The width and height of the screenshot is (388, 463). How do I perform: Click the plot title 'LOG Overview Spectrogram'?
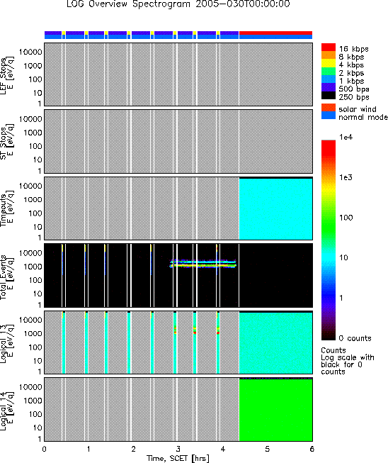[x=129, y=4]
